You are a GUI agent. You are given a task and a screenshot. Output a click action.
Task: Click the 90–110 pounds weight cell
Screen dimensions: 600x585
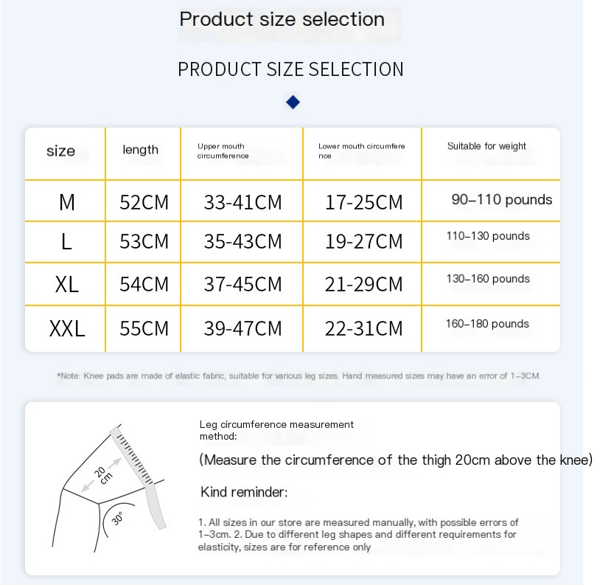(x=502, y=199)
